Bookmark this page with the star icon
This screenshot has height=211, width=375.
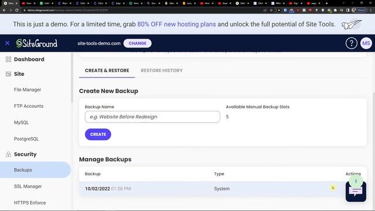point(271,11)
